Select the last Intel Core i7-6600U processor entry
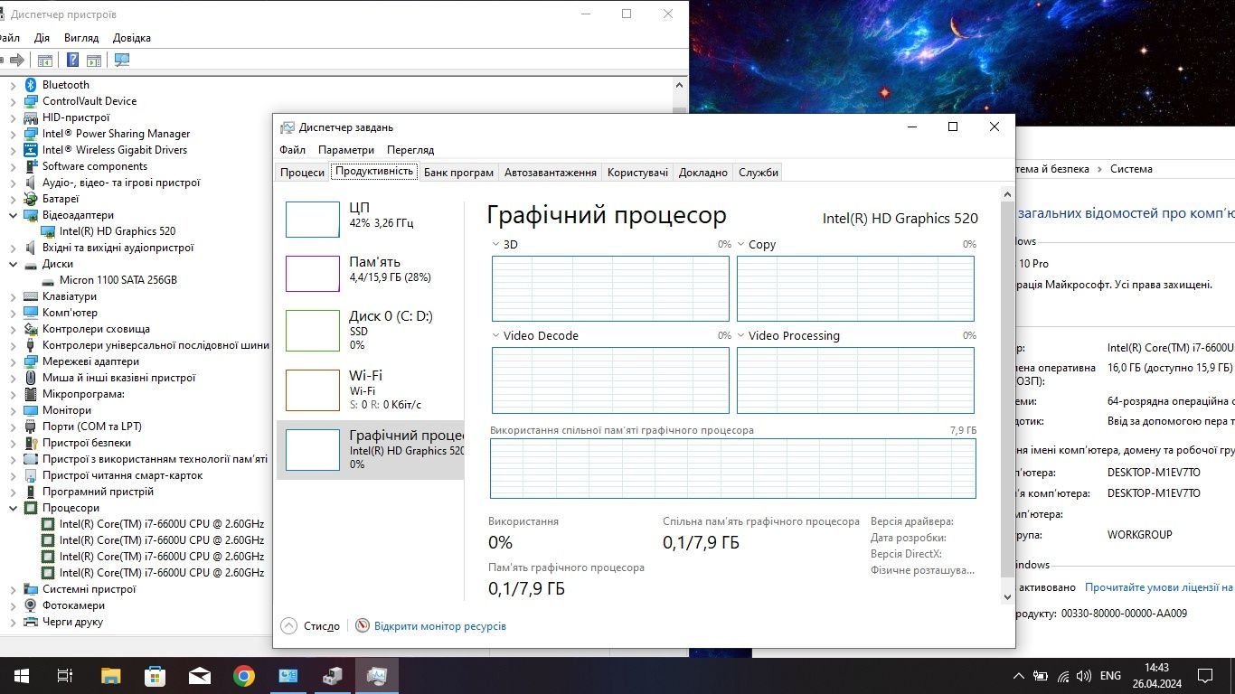Screen dimensions: 1235x694 coord(153,573)
